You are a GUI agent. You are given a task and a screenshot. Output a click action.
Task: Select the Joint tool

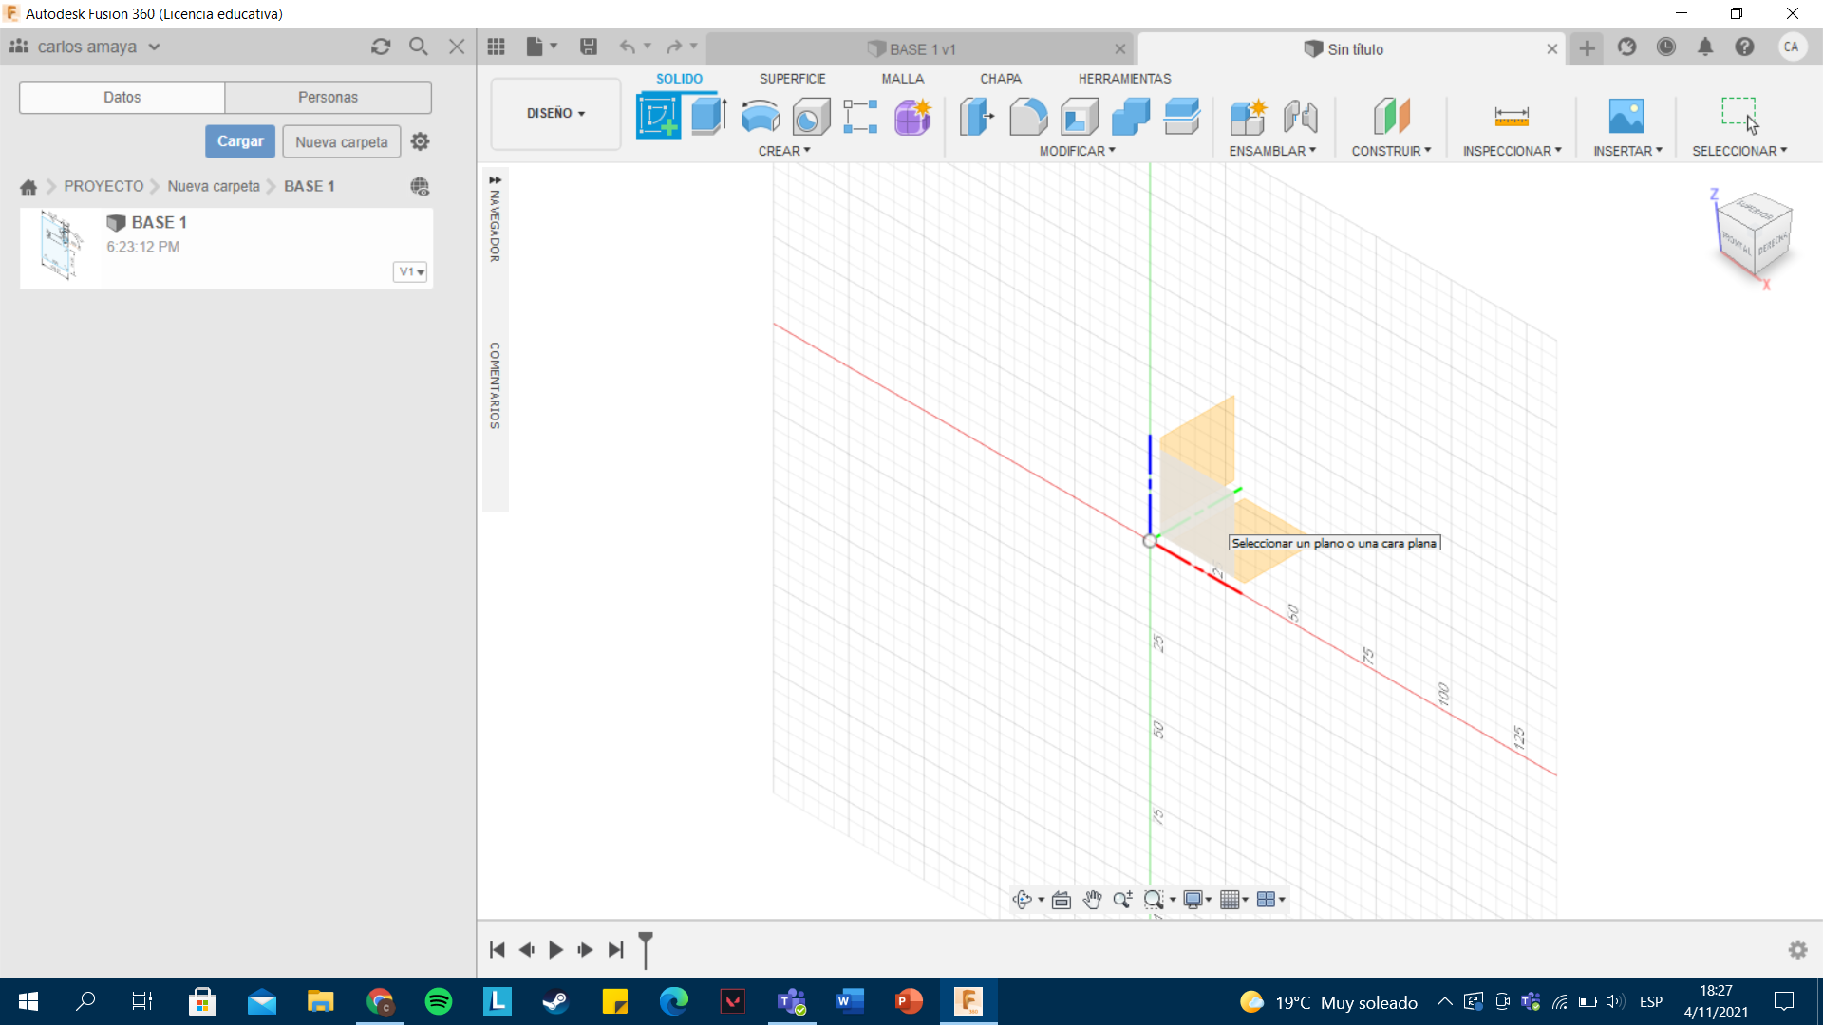(x=1300, y=116)
